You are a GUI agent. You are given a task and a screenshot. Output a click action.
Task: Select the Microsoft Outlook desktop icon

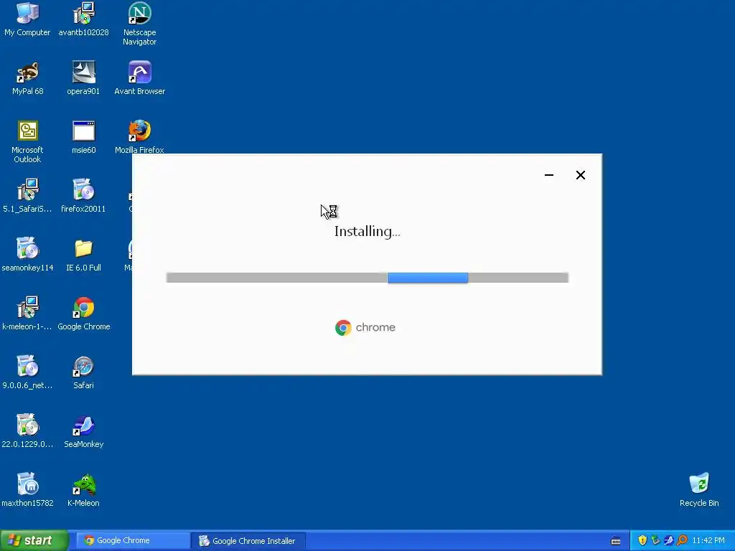27,141
